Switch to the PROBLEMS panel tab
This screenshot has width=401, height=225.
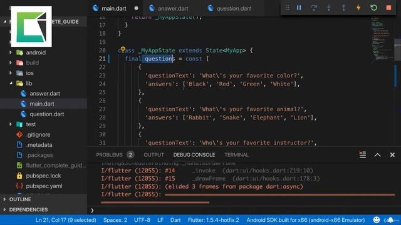pyautogui.click(x=109, y=155)
